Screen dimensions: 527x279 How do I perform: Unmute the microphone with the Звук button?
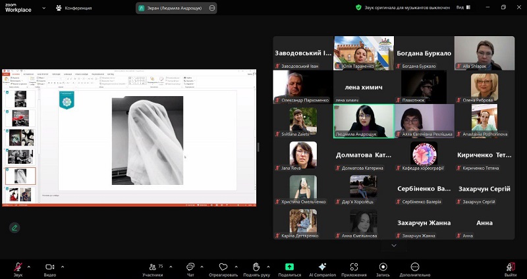click(x=18, y=267)
